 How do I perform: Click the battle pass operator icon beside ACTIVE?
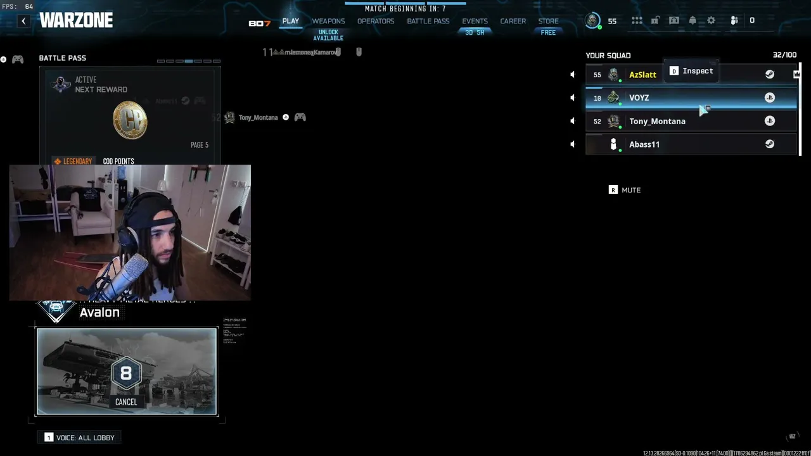[x=61, y=84]
